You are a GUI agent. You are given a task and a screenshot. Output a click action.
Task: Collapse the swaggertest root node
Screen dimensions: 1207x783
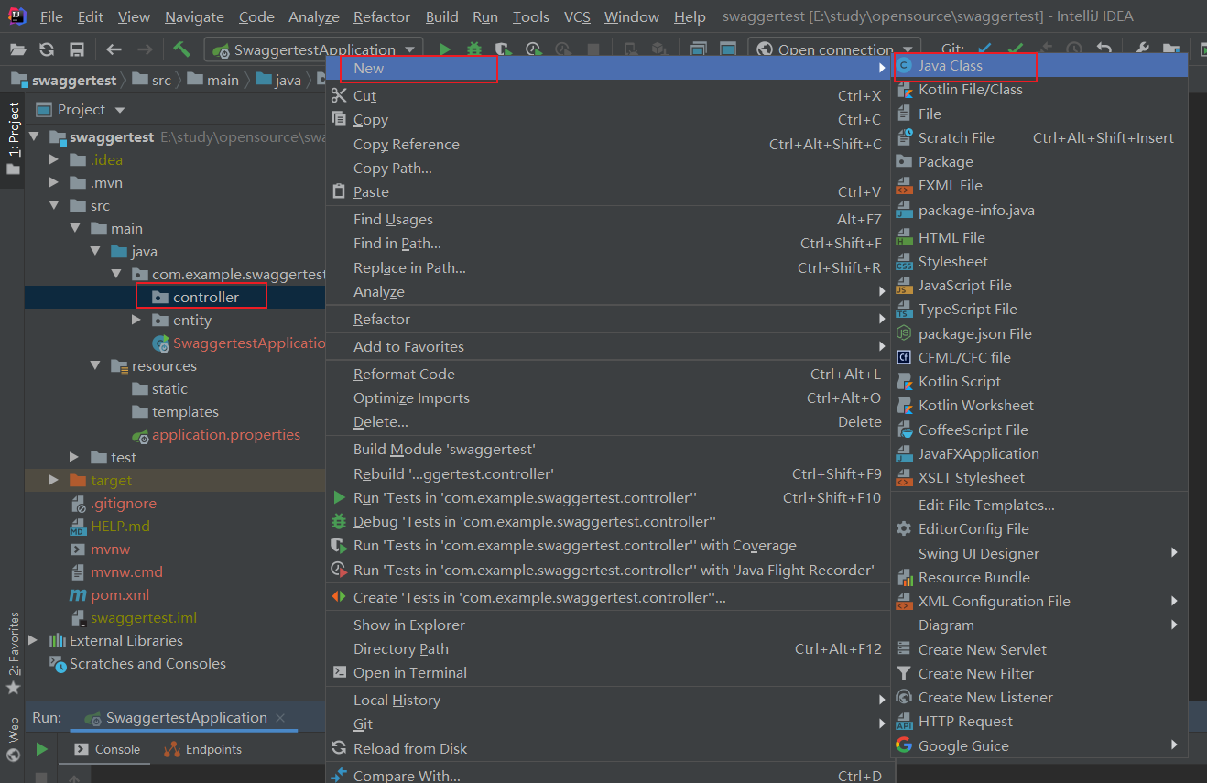[x=34, y=137]
